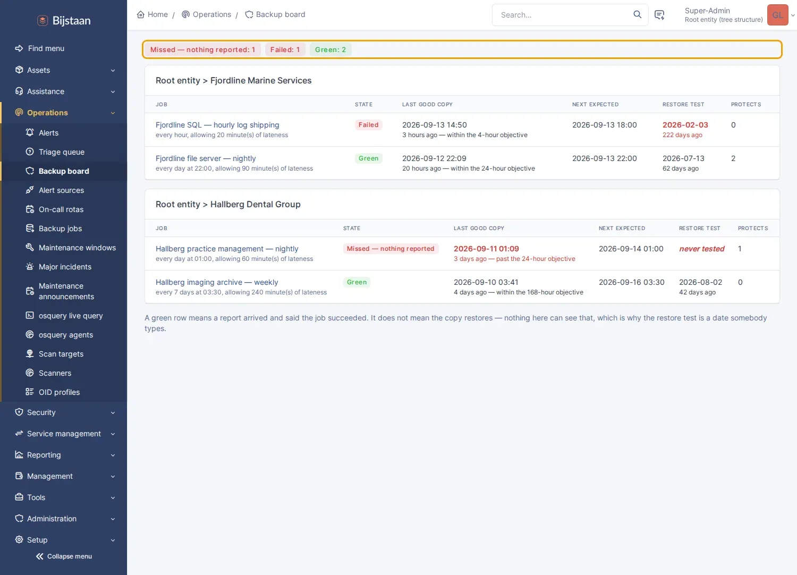
Task: Click the 'Failed: 1' summary badge
Action: pos(285,49)
